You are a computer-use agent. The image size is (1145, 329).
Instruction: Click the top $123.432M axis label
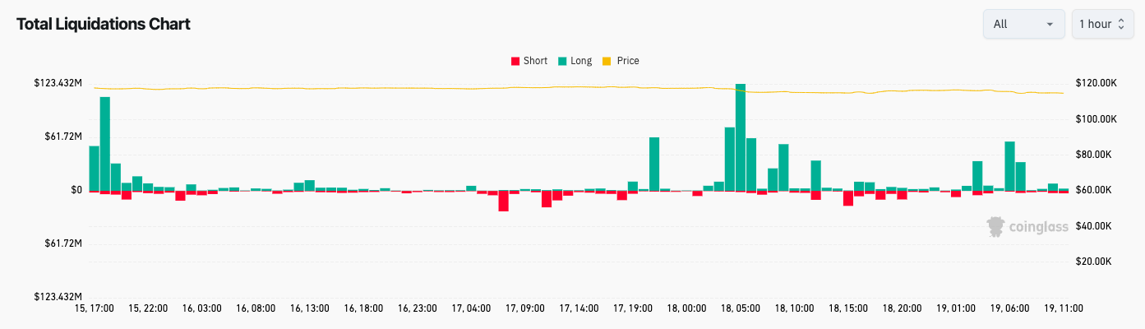pos(58,83)
